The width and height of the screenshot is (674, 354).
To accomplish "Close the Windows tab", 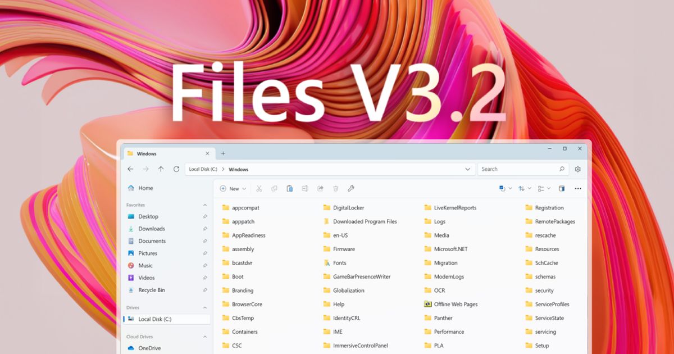I will 207,153.
